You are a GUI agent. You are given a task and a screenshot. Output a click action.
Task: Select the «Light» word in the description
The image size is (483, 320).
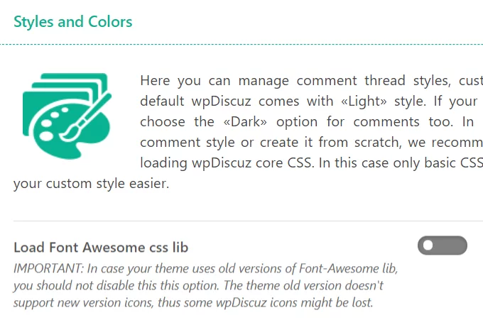(364, 101)
